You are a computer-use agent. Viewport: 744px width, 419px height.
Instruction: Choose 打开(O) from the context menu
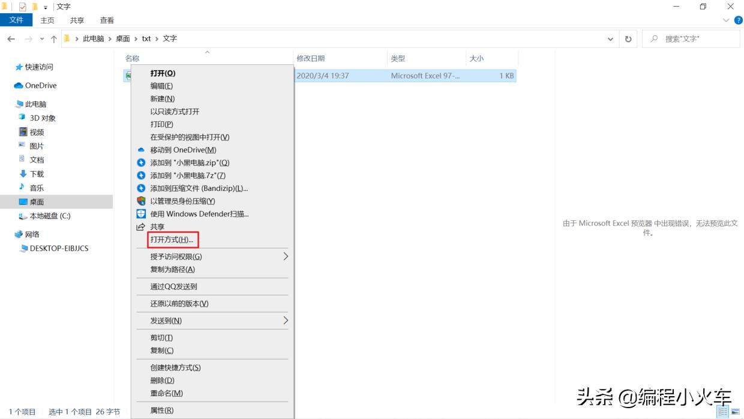click(x=212, y=73)
